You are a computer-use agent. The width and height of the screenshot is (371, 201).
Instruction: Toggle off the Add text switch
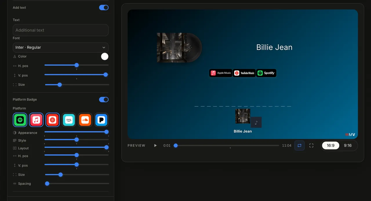[x=104, y=8]
